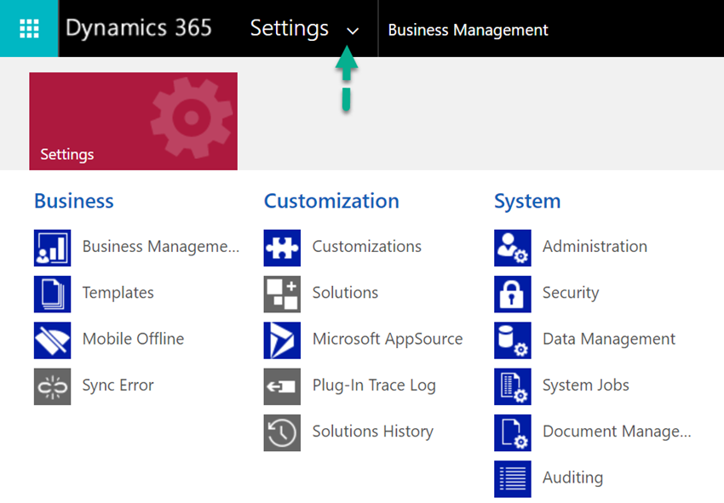
Task: Open the Customizations puzzle piece icon
Action: (x=281, y=248)
